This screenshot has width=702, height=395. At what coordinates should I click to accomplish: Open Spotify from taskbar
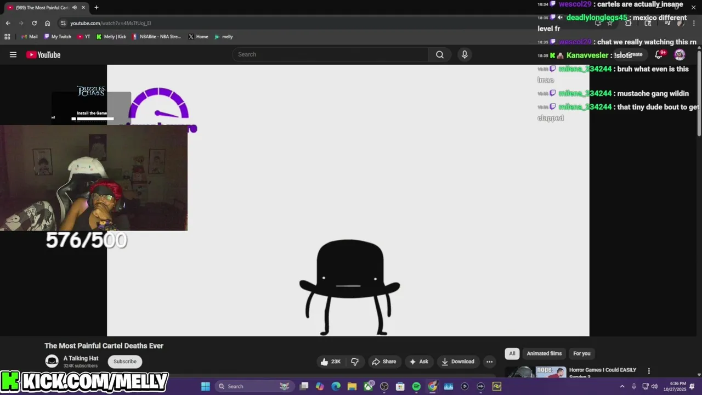(416, 386)
